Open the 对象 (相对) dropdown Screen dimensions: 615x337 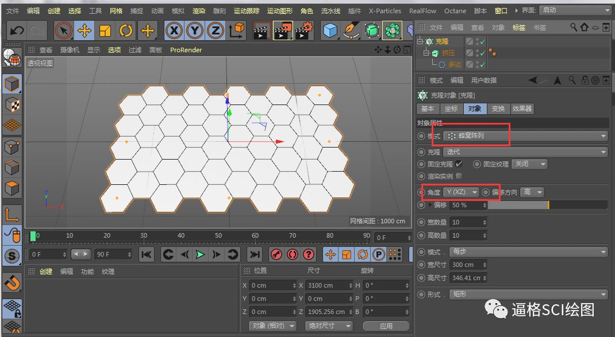272,326
